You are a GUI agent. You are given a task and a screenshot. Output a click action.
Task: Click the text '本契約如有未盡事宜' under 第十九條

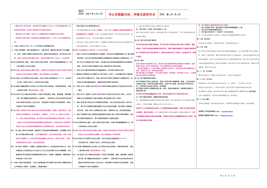(x=205, y=43)
